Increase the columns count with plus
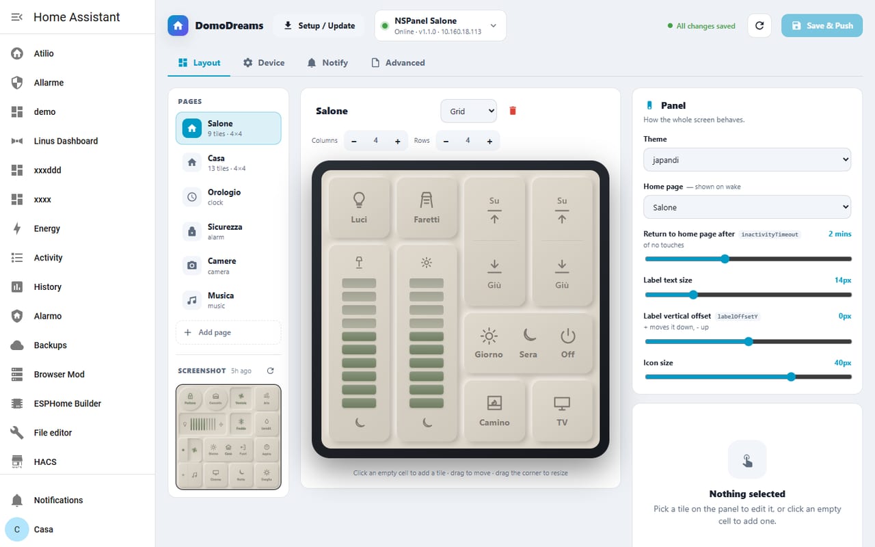This screenshot has width=875, height=547. click(x=397, y=141)
